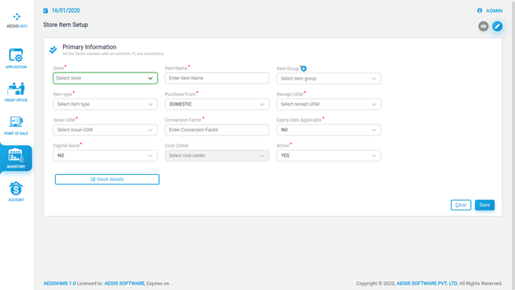Screen dimensions: 515x290
Task: Click the calendar icon beside the date
Action: (x=46, y=11)
